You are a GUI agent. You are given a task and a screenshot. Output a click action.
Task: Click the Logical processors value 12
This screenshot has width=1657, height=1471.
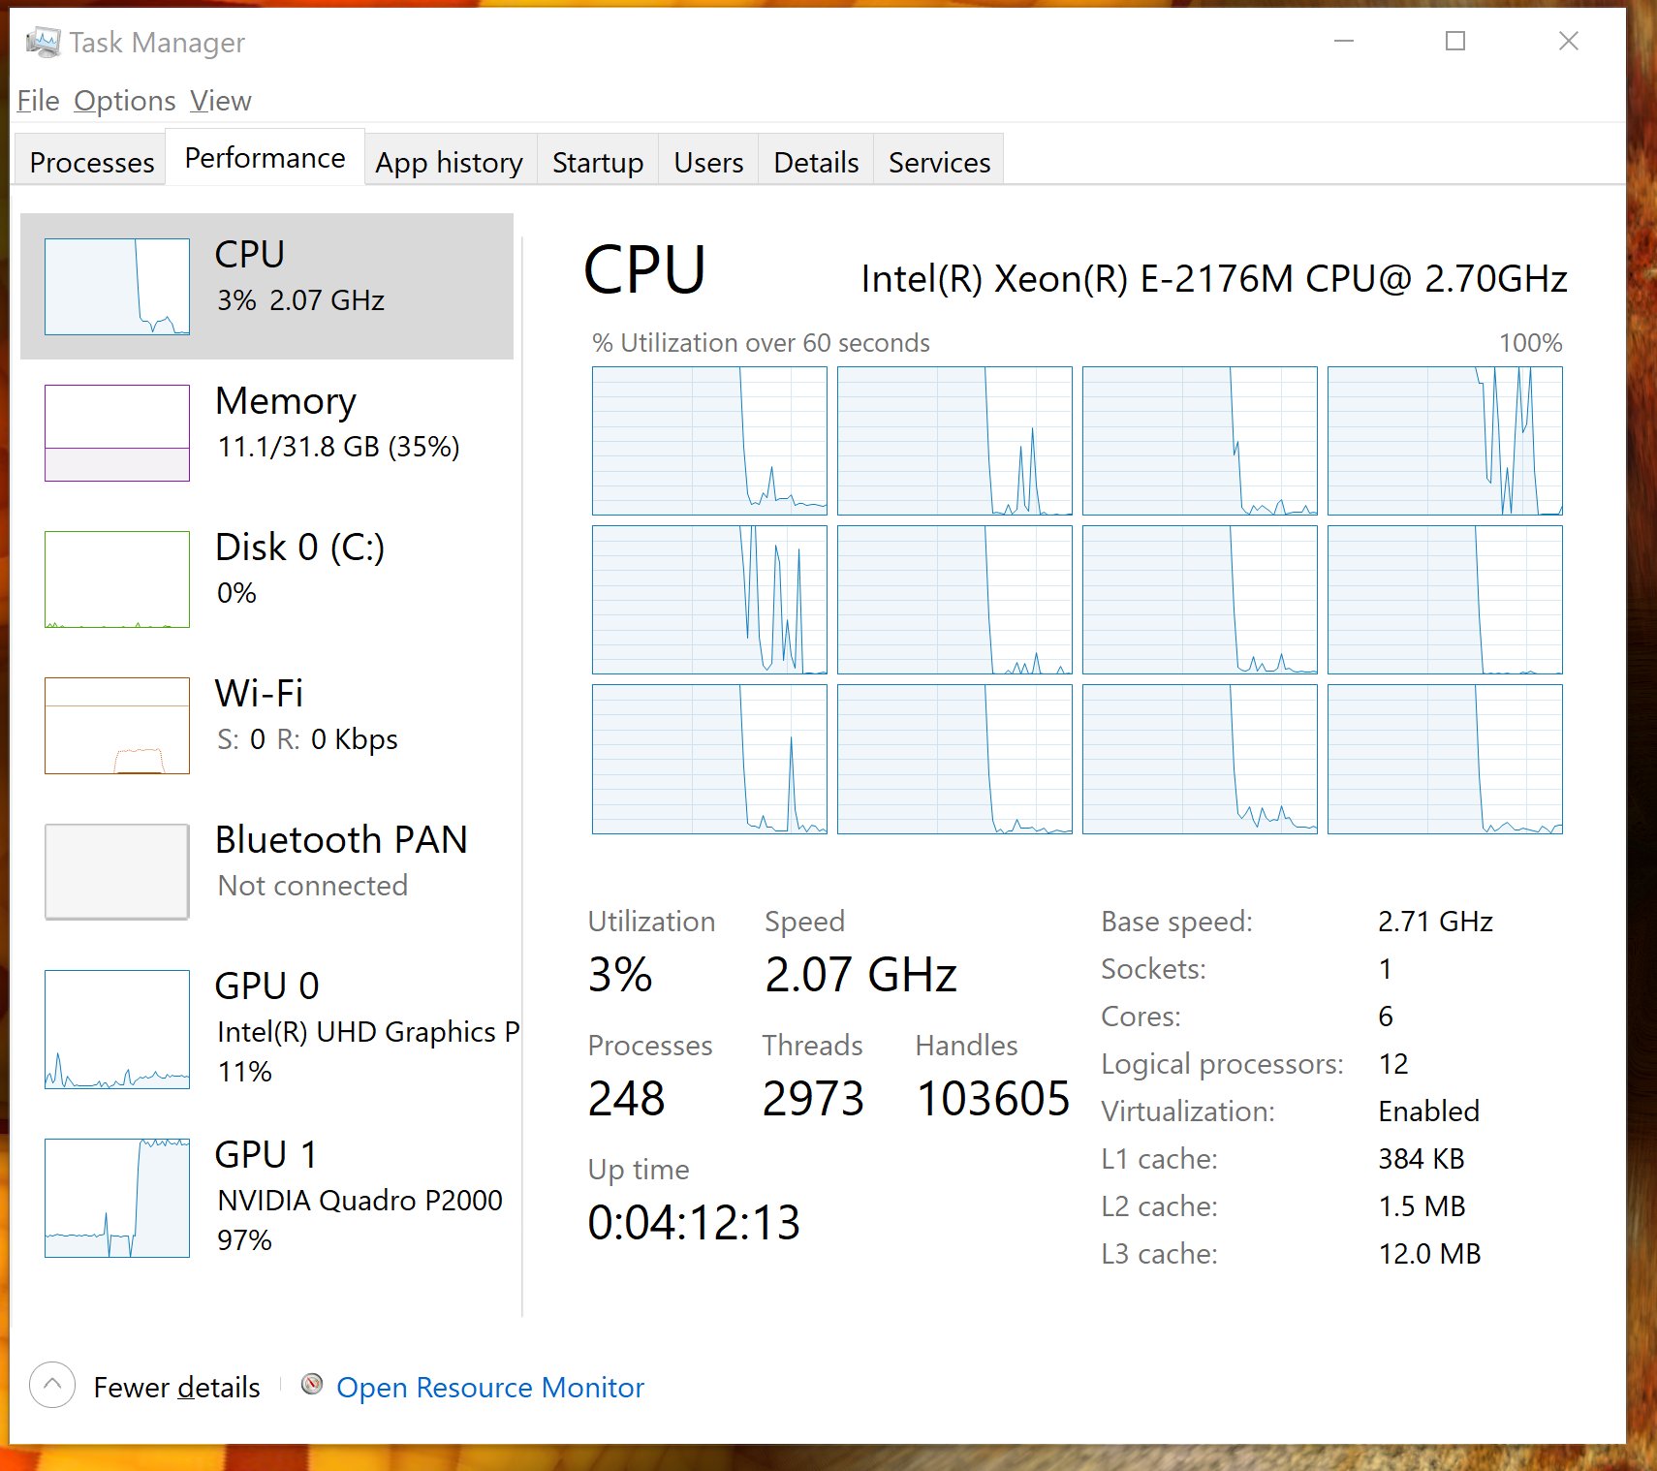point(1393,1064)
